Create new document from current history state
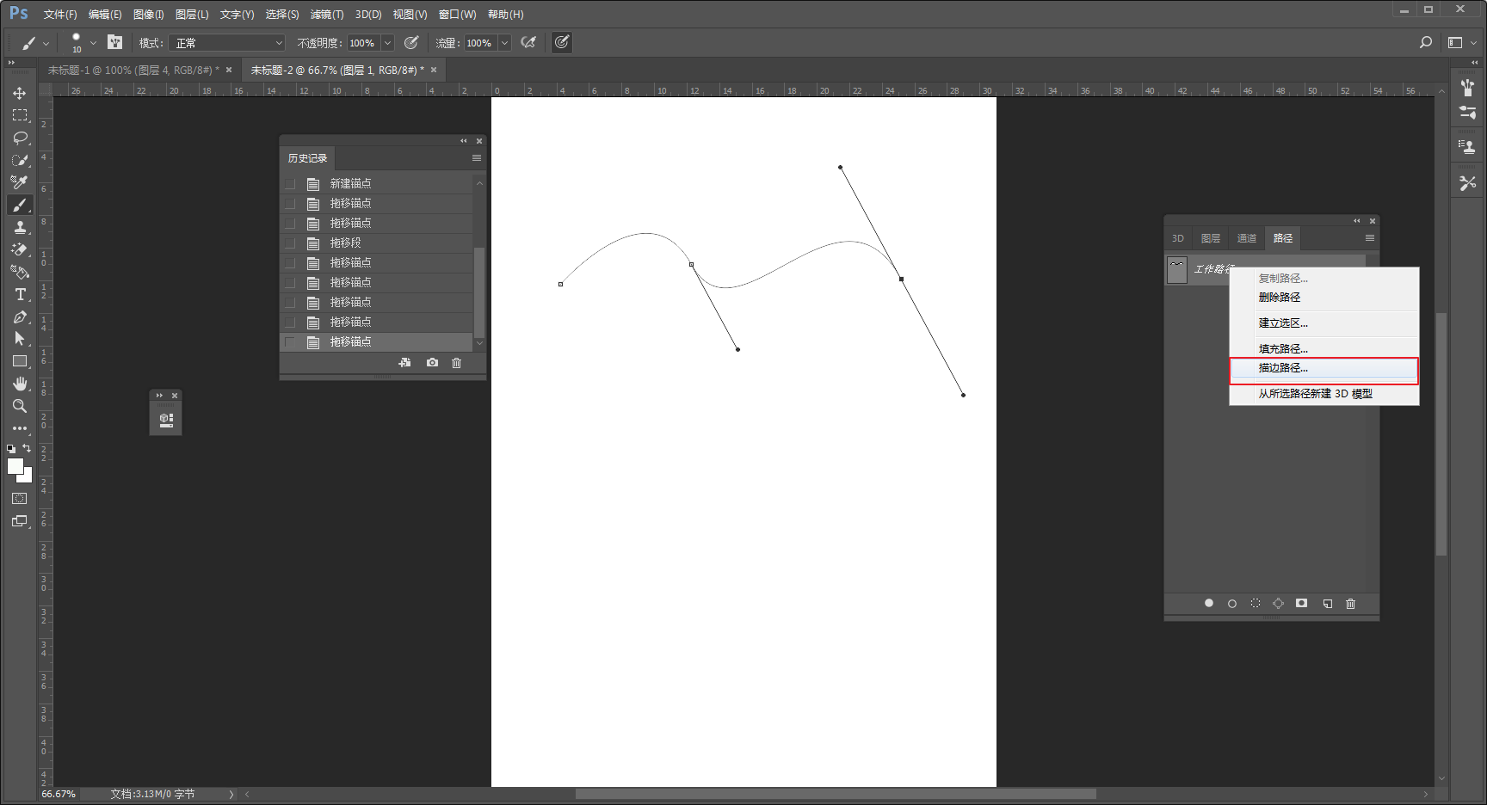The width and height of the screenshot is (1487, 805). click(404, 363)
